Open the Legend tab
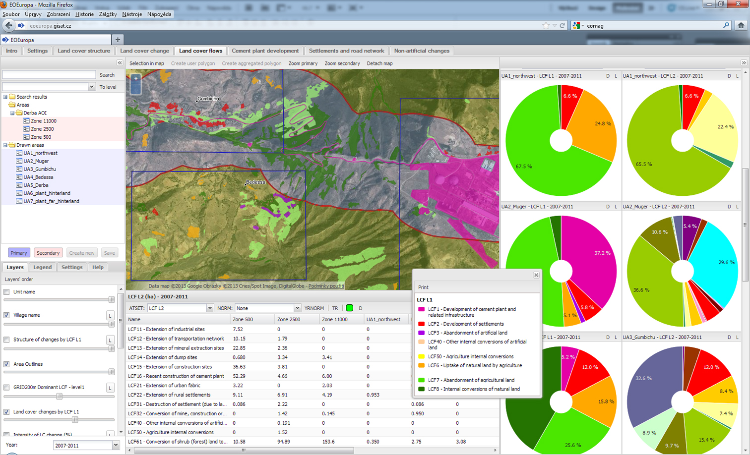Viewport: 750px width, 455px height. (42, 267)
